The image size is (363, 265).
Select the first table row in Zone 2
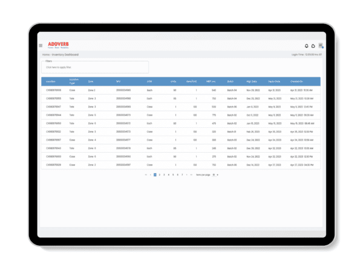click(x=180, y=90)
